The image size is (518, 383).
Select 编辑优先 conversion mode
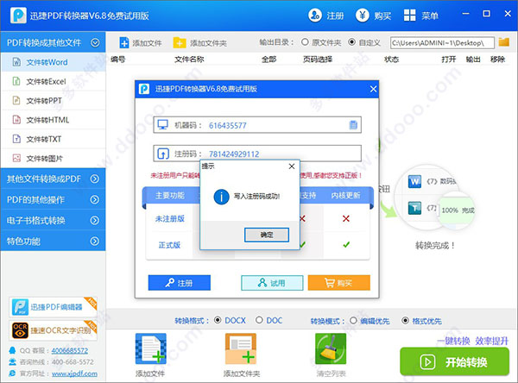pyautogui.click(x=353, y=321)
